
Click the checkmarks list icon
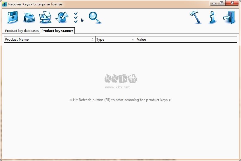[76, 18]
